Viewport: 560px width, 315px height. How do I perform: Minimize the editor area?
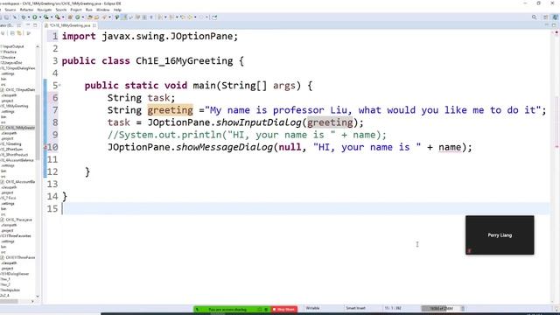pos(546,25)
